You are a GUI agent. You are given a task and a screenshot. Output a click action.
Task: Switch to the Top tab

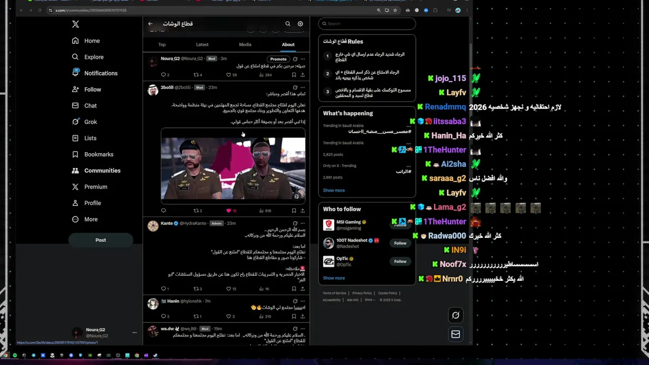[x=162, y=45]
